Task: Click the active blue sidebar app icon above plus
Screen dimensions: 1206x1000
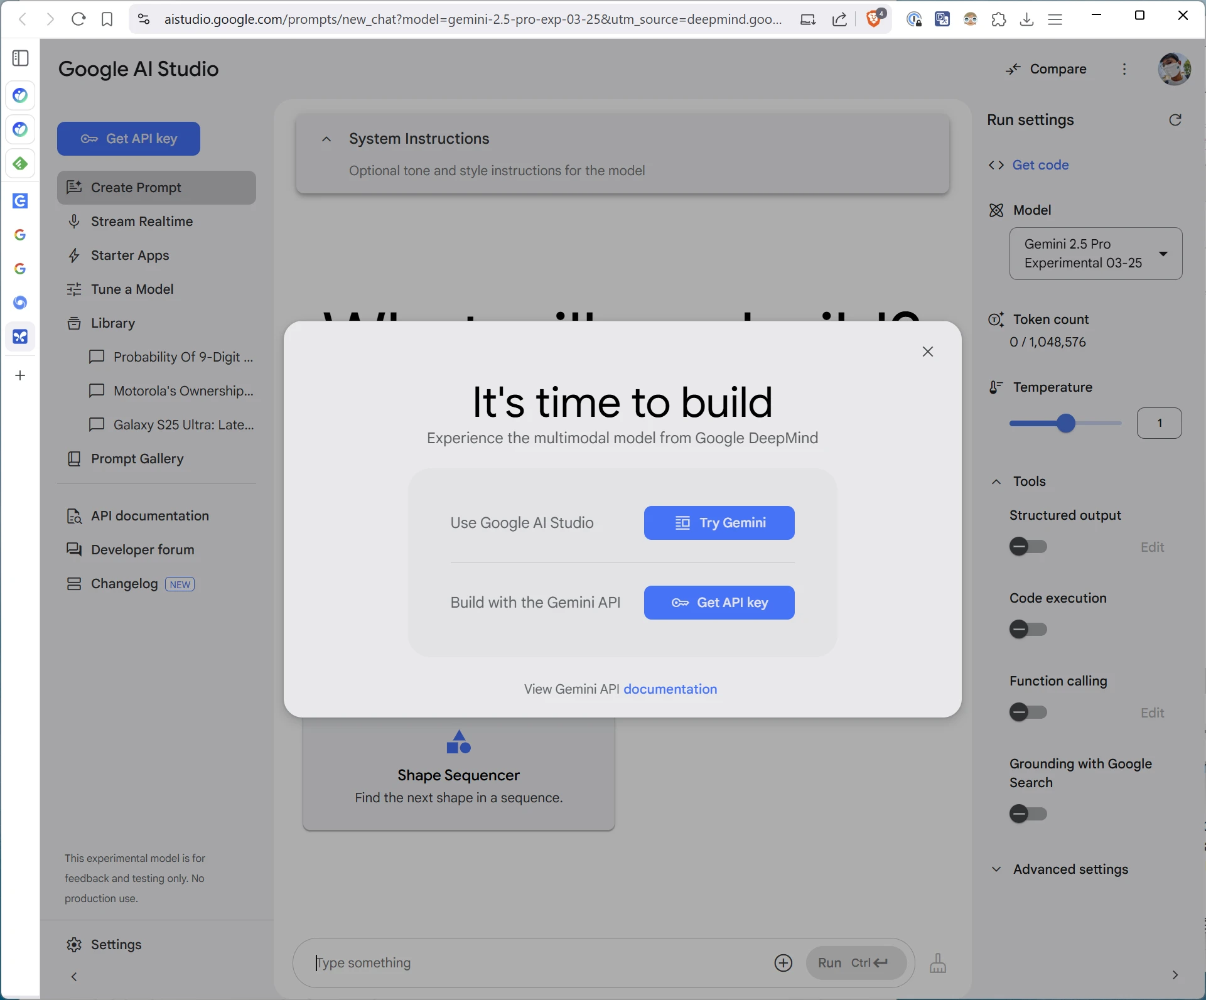Action: tap(20, 337)
